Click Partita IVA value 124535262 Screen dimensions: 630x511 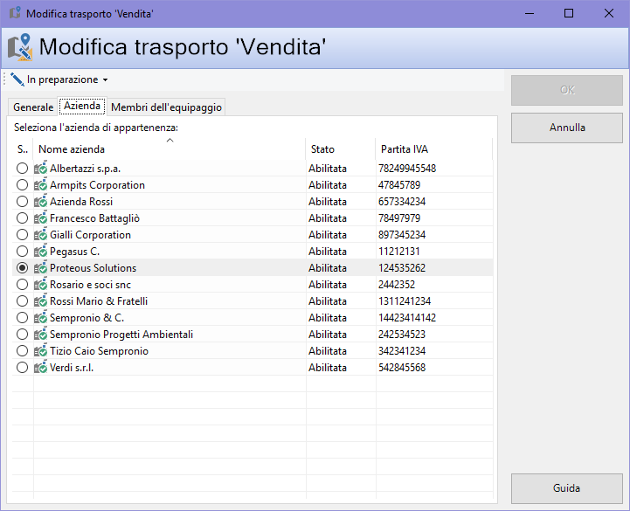click(x=402, y=267)
